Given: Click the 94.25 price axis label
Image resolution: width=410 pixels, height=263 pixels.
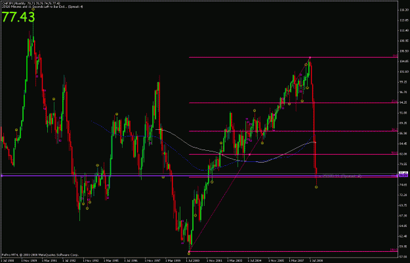Looking at the screenshot, I should [x=404, y=102].
